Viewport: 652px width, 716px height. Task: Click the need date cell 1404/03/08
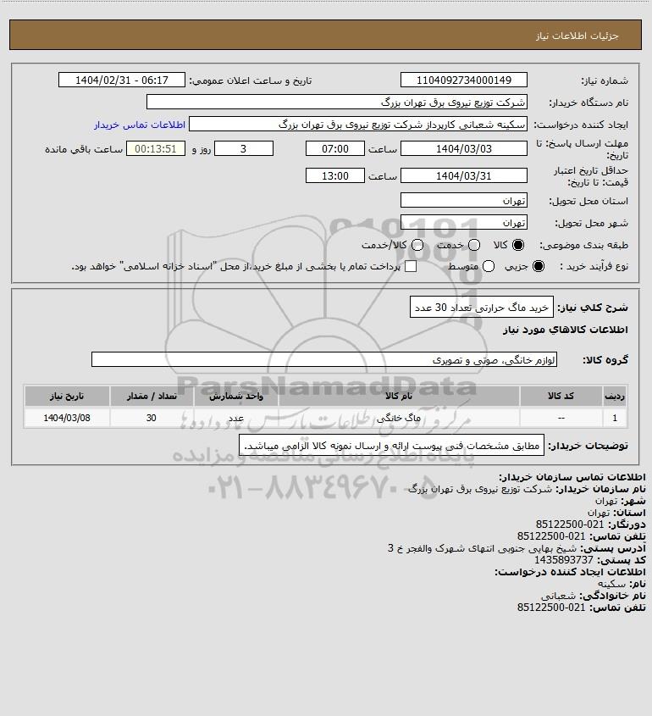tap(67, 418)
